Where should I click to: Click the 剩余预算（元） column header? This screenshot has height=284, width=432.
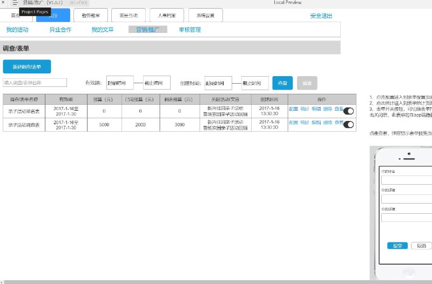(180, 99)
